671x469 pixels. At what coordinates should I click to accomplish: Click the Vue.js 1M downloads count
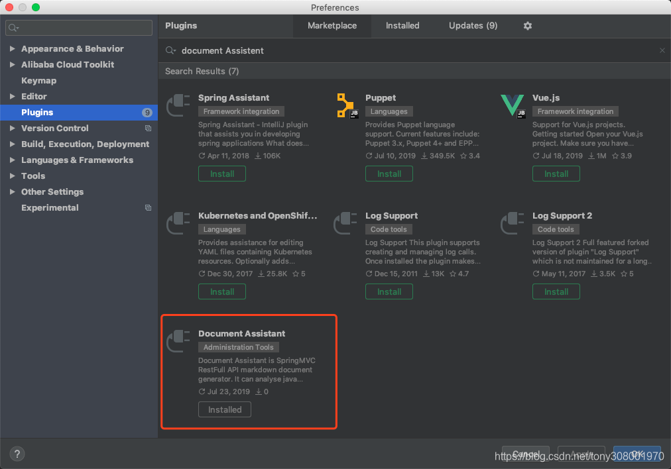tap(597, 156)
